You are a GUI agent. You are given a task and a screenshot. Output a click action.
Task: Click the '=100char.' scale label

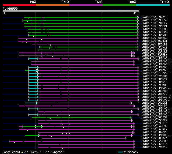pyautogui.click(x=131, y=152)
